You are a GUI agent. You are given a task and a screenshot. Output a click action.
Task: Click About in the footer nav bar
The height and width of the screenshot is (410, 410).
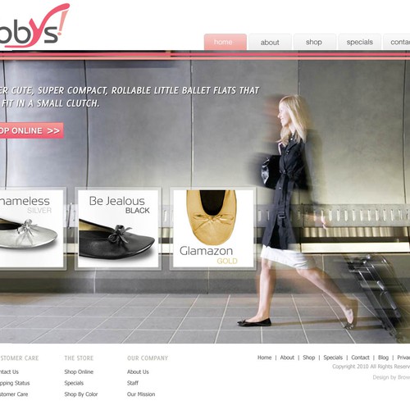287,358
